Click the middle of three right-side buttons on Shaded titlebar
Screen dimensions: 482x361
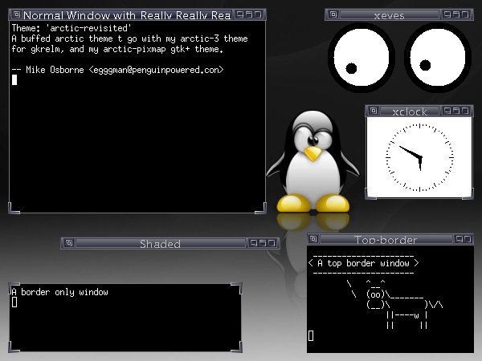pyautogui.click(x=263, y=243)
